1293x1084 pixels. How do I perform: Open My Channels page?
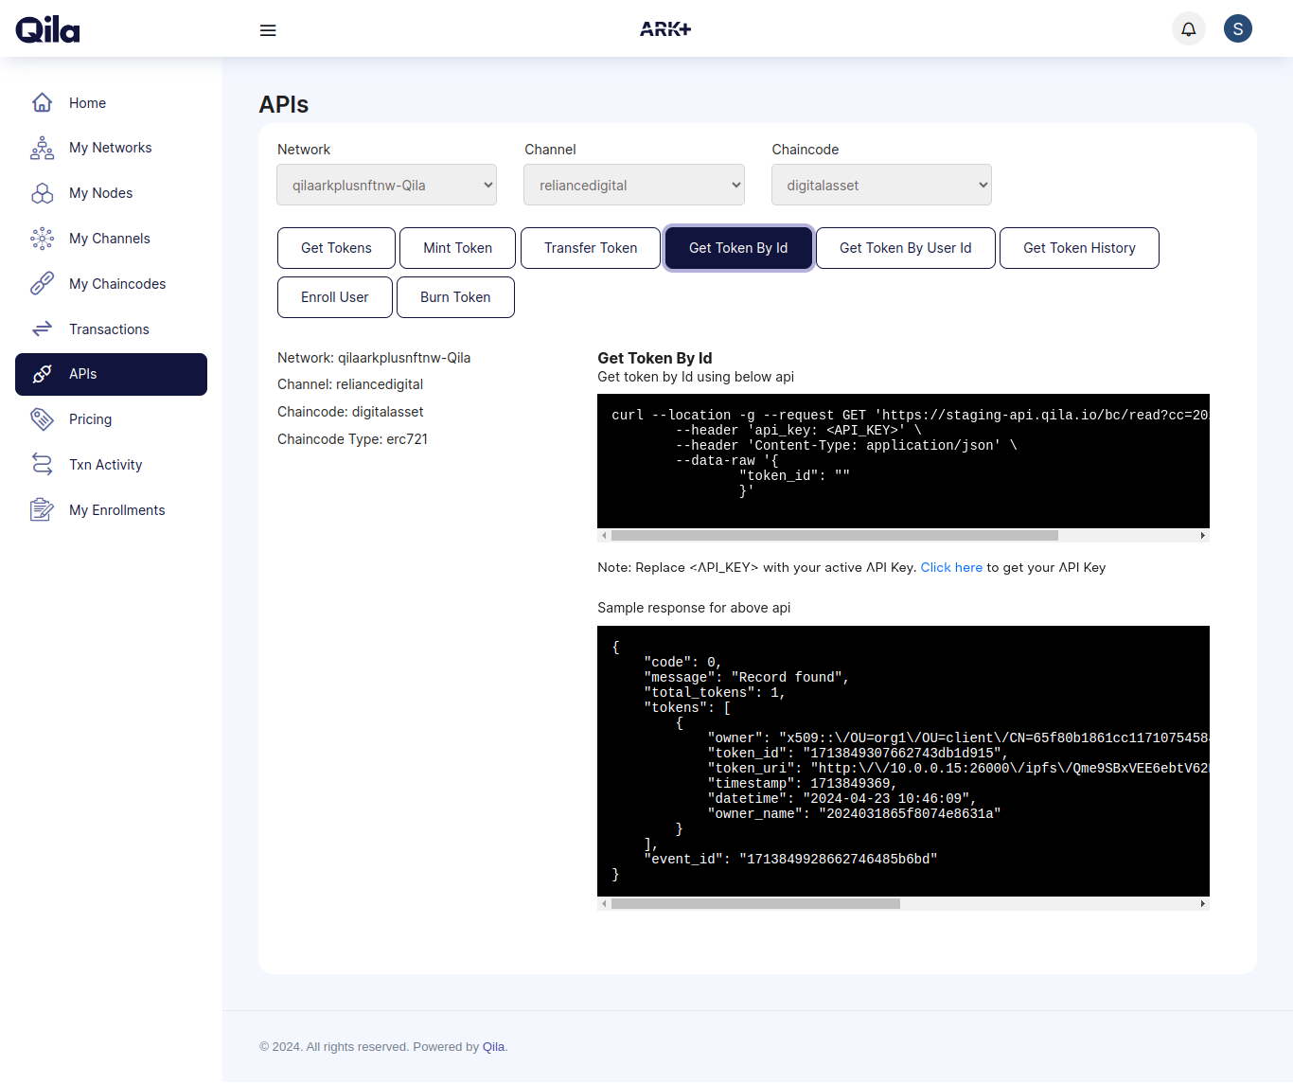click(111, 239)
